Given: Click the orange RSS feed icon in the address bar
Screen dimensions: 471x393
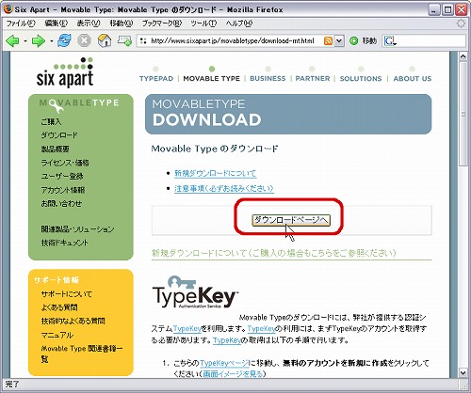Looking at the screenshot, I should tap(328, 41).
